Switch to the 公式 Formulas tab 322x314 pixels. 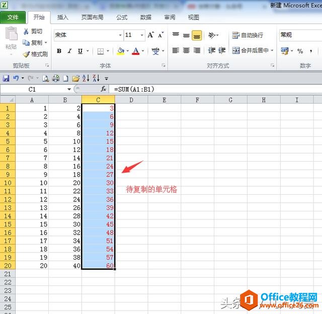point(122,17)
